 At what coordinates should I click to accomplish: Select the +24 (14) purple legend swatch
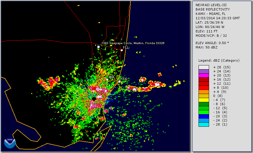[x=204, y=72]
